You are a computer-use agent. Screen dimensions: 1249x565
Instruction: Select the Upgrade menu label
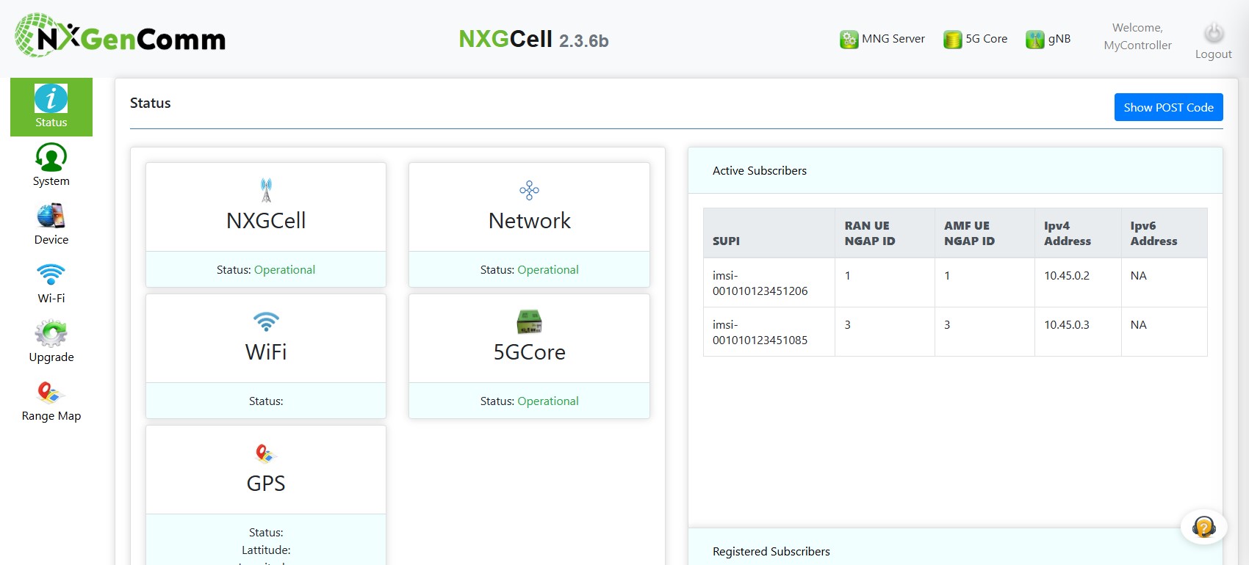pyautogui.click(x=51, y=357)
